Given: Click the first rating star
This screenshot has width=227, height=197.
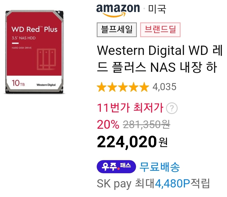Looking at the screenshot, I should pos(102,87).
